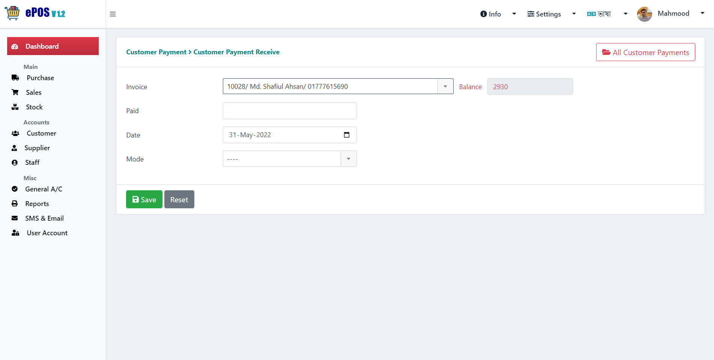The width and height of the screenshot is (714, 360).
Task: Open the calendar picker icon in Date field
Action: pyautogui.click(x=347, y=135)
